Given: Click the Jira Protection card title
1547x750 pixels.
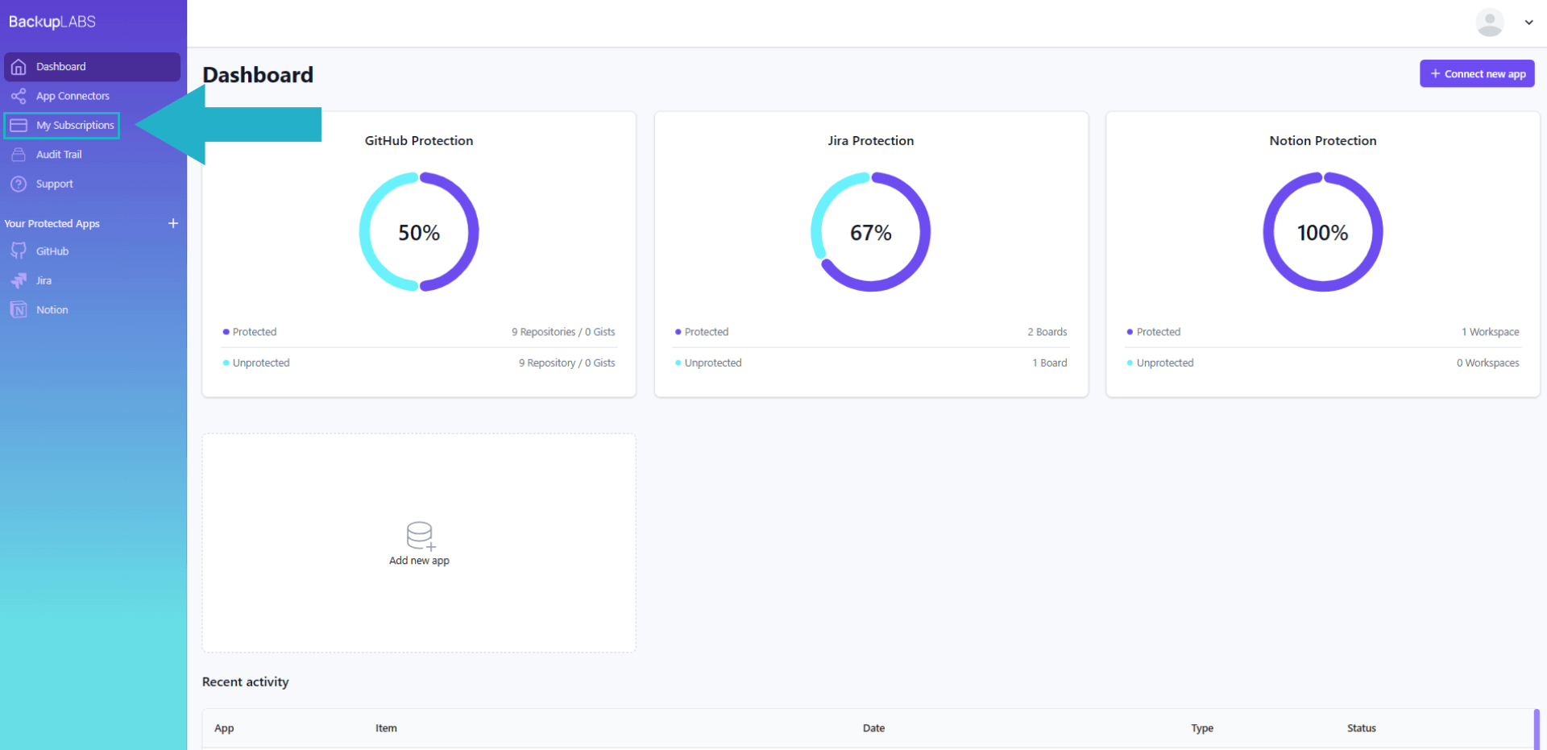Looking at the screenshot, I should coord(871,140).
